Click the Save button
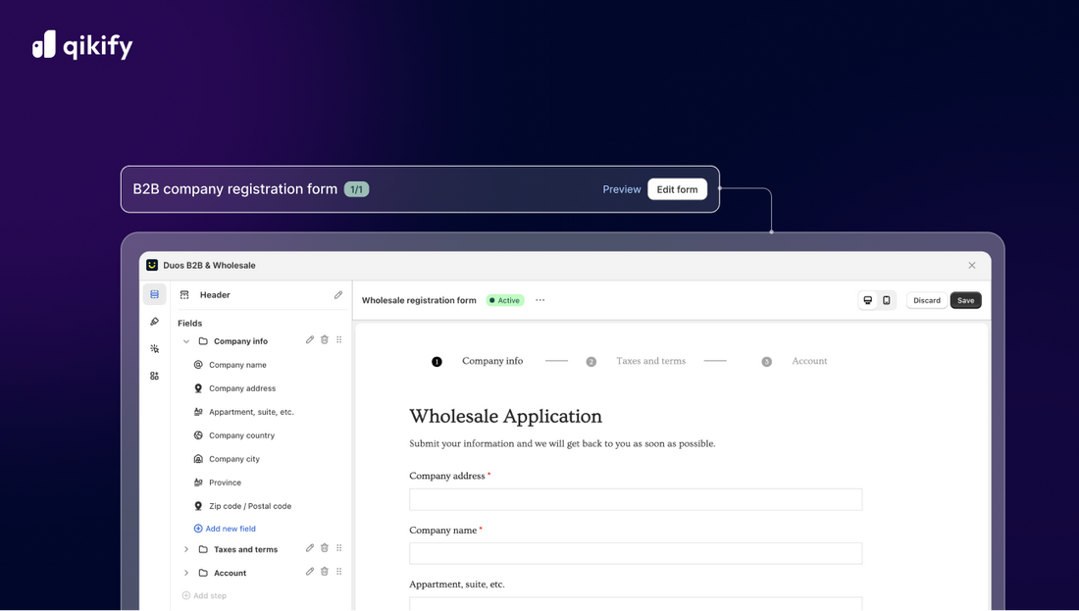The image size is (1079, 611). [965, 300]
